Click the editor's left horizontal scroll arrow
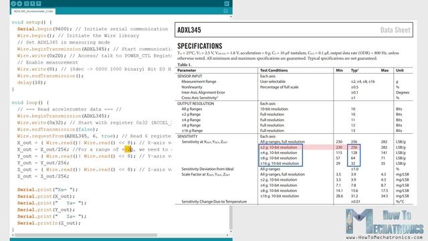The width and height of the screenshot is (428, 241). pyautogui.click(x=13, y=235)
